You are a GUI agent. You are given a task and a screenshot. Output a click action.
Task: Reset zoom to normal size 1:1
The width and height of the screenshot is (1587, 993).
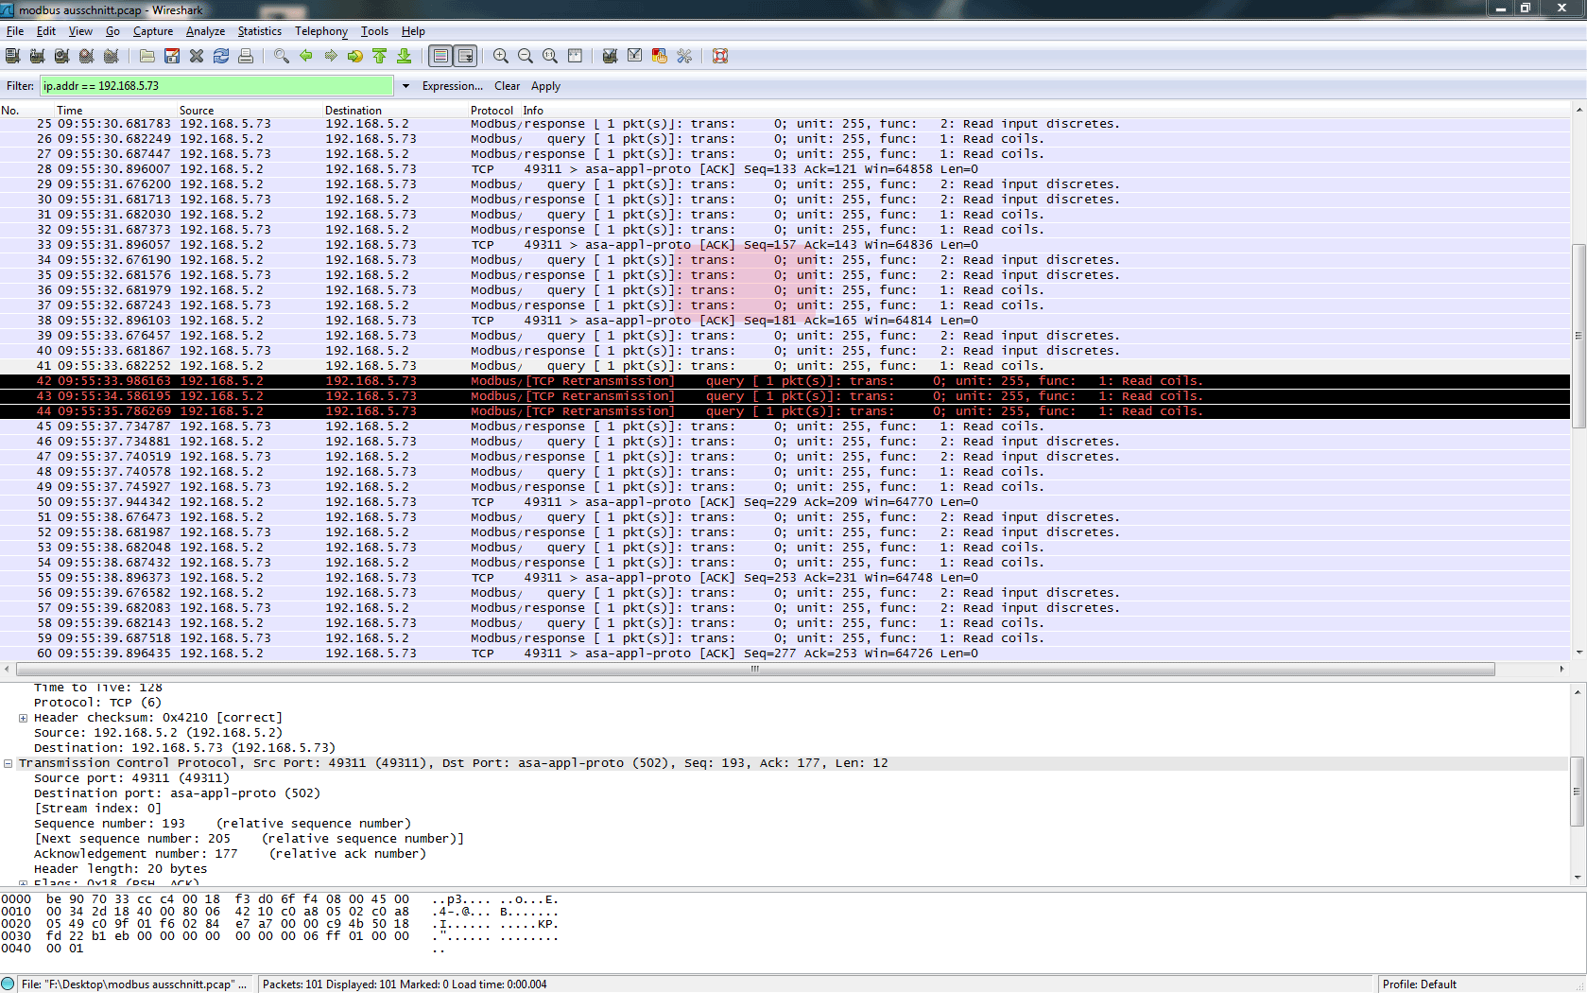550,56
